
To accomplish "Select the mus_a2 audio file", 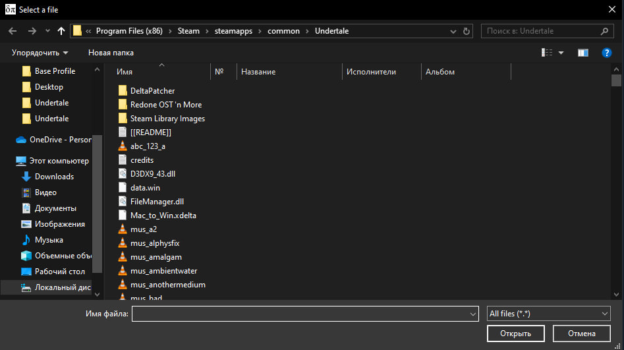I will (x=137, y=229).
